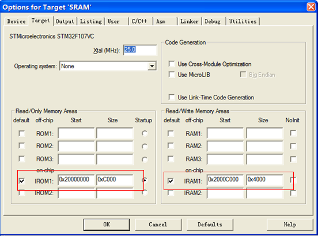Check the IRAM2 default checkbox
The height and width of the screenshot is (236, 318).
(x=171, y=193)
